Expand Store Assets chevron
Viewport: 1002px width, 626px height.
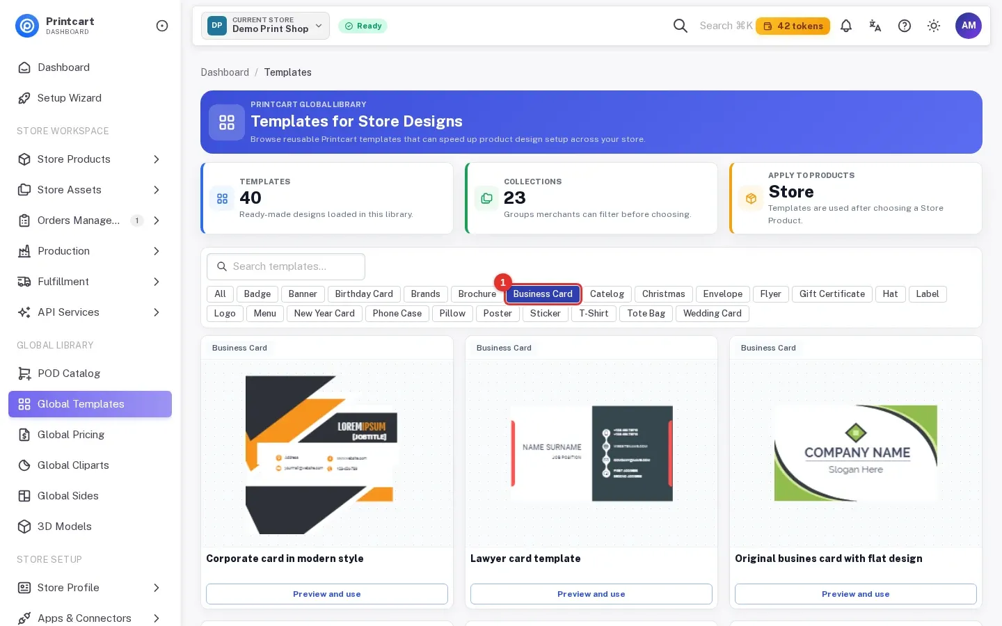[x=157, y=190]
